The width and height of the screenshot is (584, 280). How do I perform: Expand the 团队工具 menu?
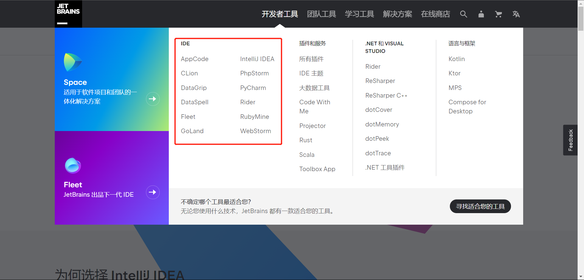321,14
